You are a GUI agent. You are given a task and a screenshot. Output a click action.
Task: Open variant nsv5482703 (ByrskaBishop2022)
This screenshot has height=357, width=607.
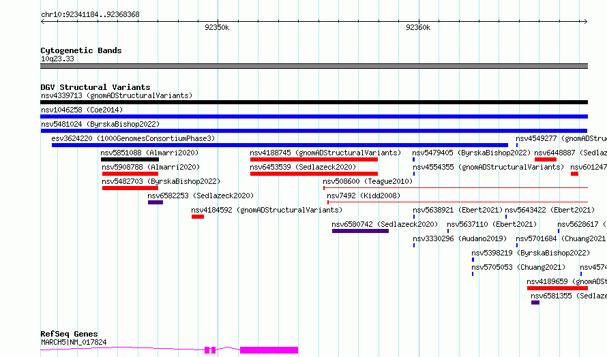(161, 181)
